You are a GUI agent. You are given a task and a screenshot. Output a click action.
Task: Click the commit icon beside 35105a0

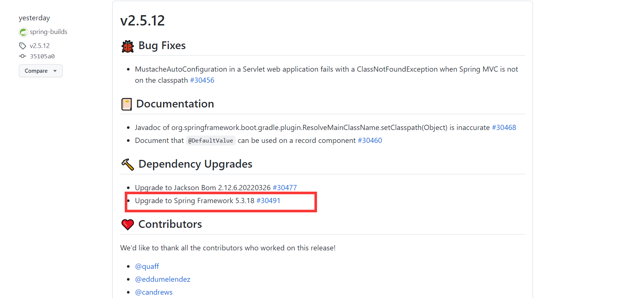[23, 56]
